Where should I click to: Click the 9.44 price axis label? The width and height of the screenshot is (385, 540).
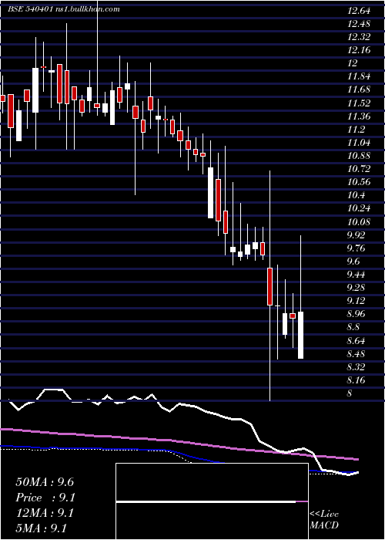tap(357, 275)
